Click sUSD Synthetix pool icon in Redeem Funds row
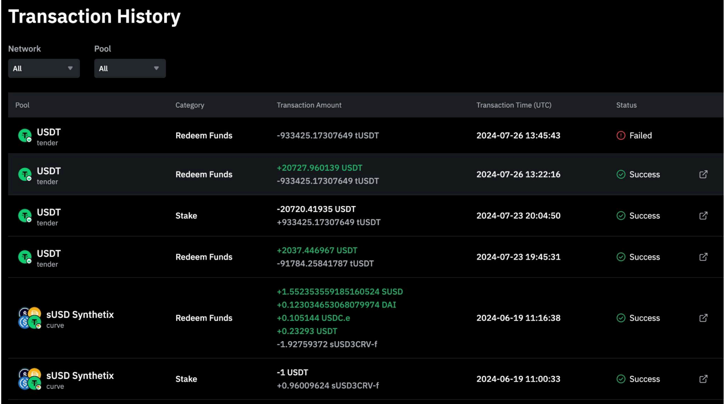Image resolution: width=724 pixels, height=404 pixels. pyautogui.click(x=30, y=318)
